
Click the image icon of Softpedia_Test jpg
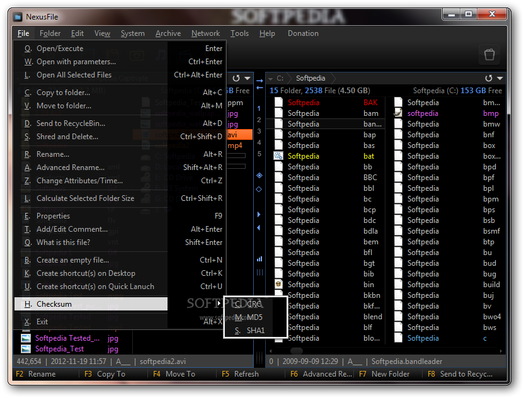[x=26, y=349]
